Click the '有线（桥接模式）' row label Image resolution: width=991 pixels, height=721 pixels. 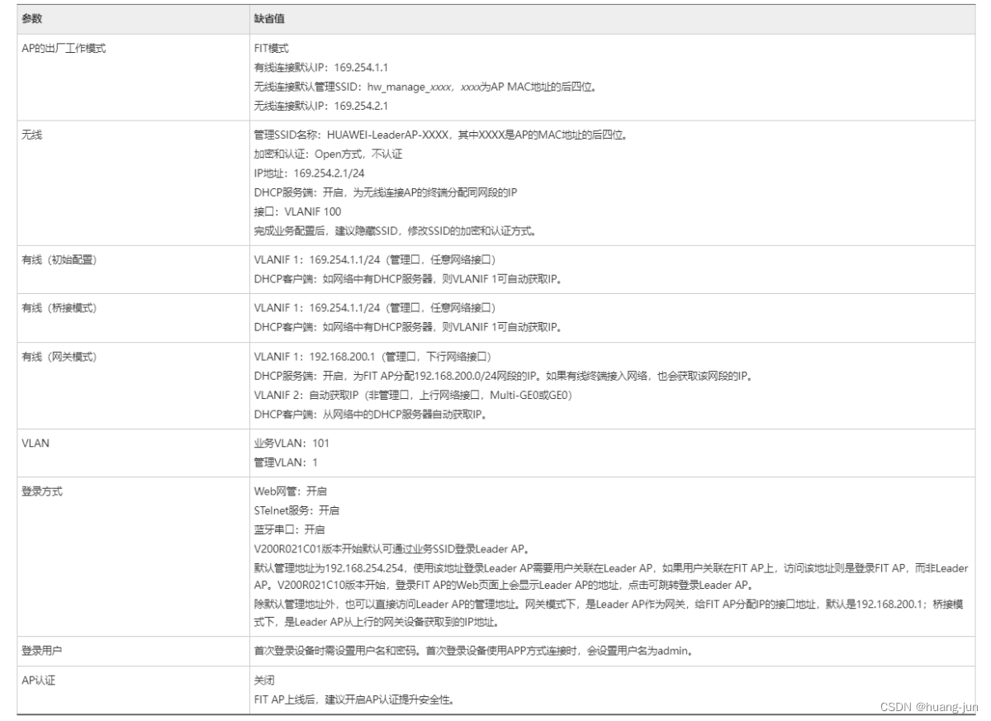coord(59,308)
